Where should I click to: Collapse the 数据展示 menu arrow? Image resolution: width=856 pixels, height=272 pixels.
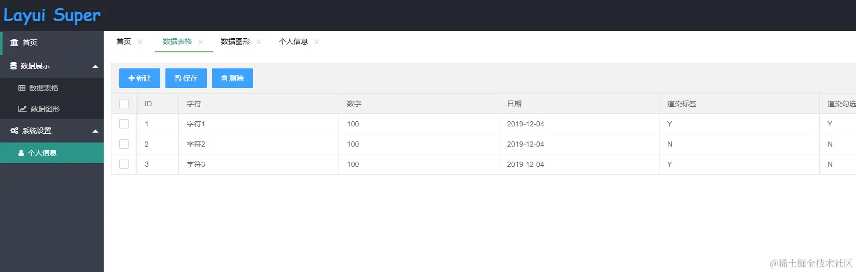click(95, 66)
